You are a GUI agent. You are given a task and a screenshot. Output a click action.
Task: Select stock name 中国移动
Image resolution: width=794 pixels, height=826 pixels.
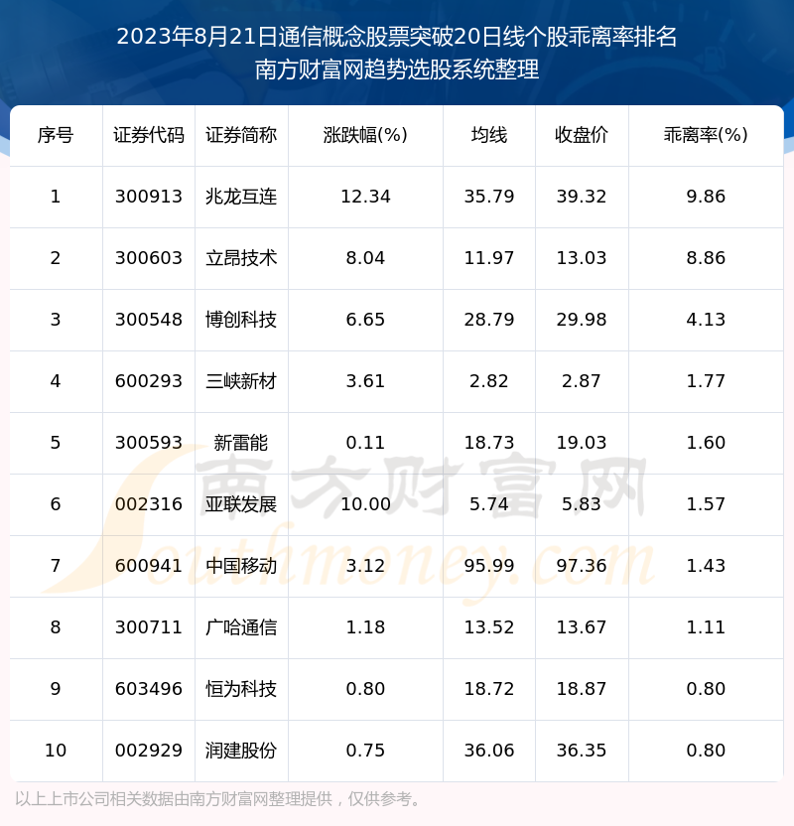(x=241, y=566)
